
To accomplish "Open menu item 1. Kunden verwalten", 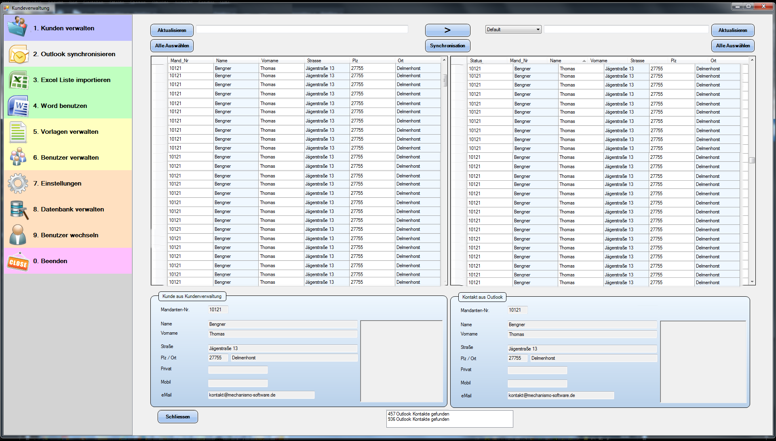I will click(68, 28).
